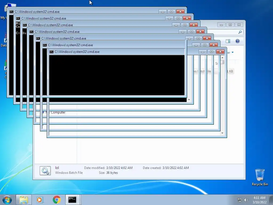Open Windows Explorer from the taskbar
Image resolution: width=273 pixels, height=205 pixels.
pos(24,200)
